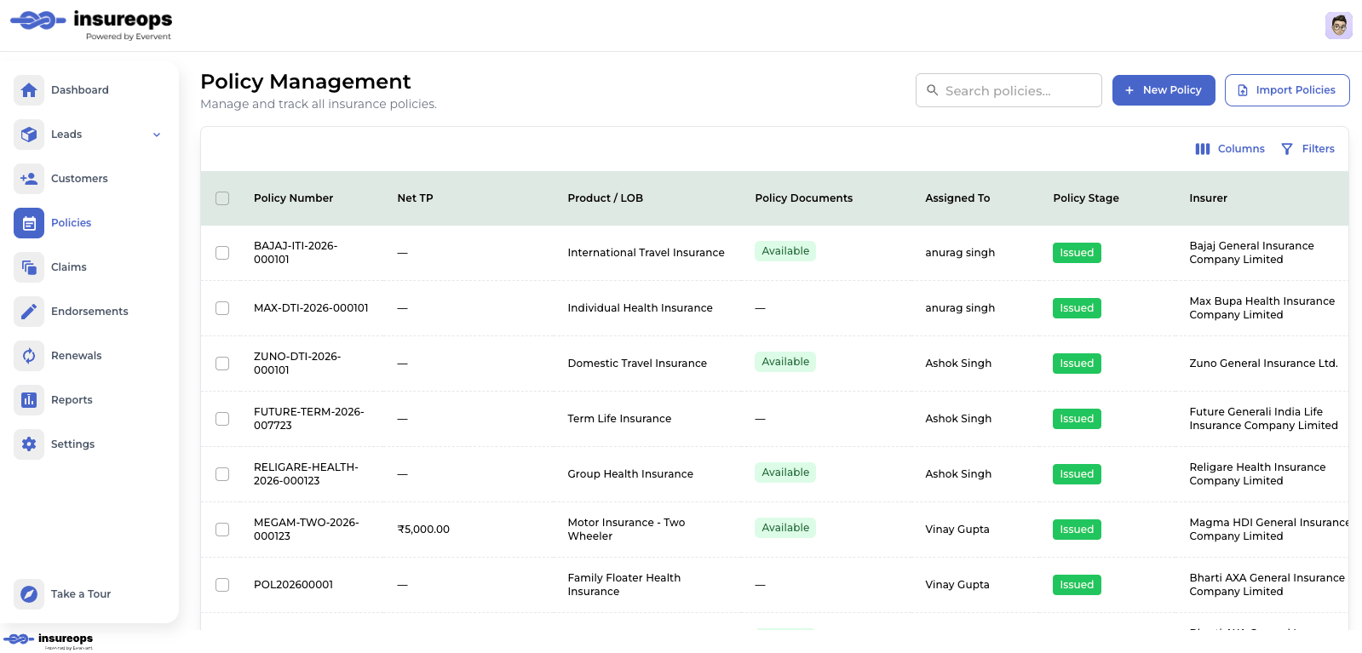Open the Filters panel
Screen dimensions: 1362x653
tap(1307, 149)
